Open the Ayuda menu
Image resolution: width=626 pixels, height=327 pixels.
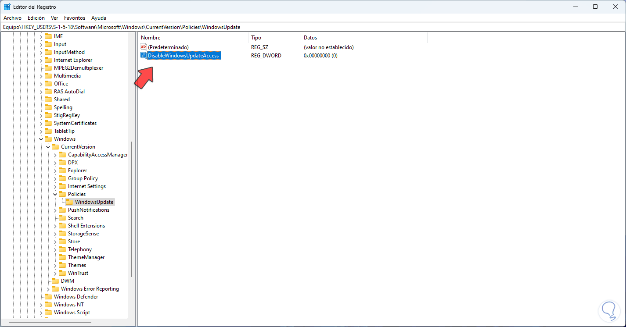click(x=99, y=18)
